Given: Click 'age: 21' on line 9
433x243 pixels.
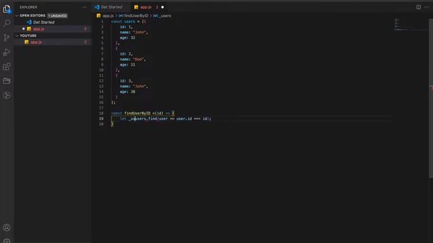Looking at the screenshot, I should click(127, 65).
